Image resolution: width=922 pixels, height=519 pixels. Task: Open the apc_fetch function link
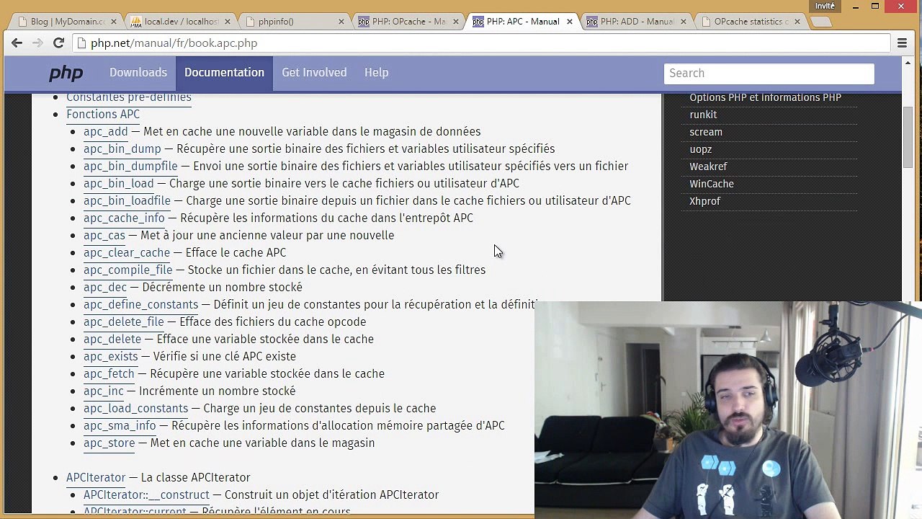coord(109,374)
